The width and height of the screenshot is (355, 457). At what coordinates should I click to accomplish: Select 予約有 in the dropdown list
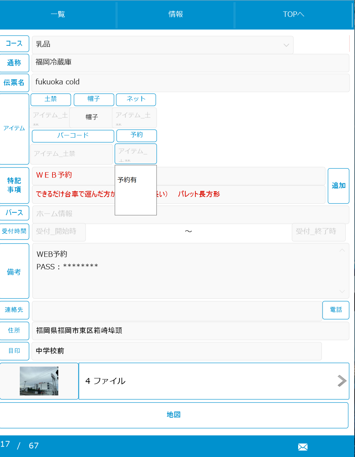click(x=127, y=180)
